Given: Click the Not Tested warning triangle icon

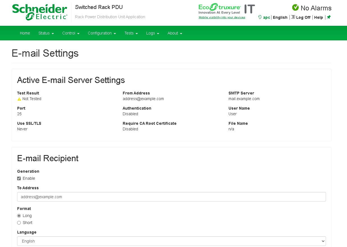Looking at the screenshot, I should point(19,99).
